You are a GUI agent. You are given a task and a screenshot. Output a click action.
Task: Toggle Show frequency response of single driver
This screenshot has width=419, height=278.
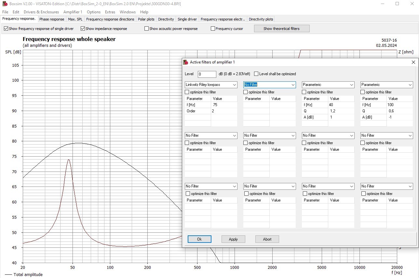point(6,29)
